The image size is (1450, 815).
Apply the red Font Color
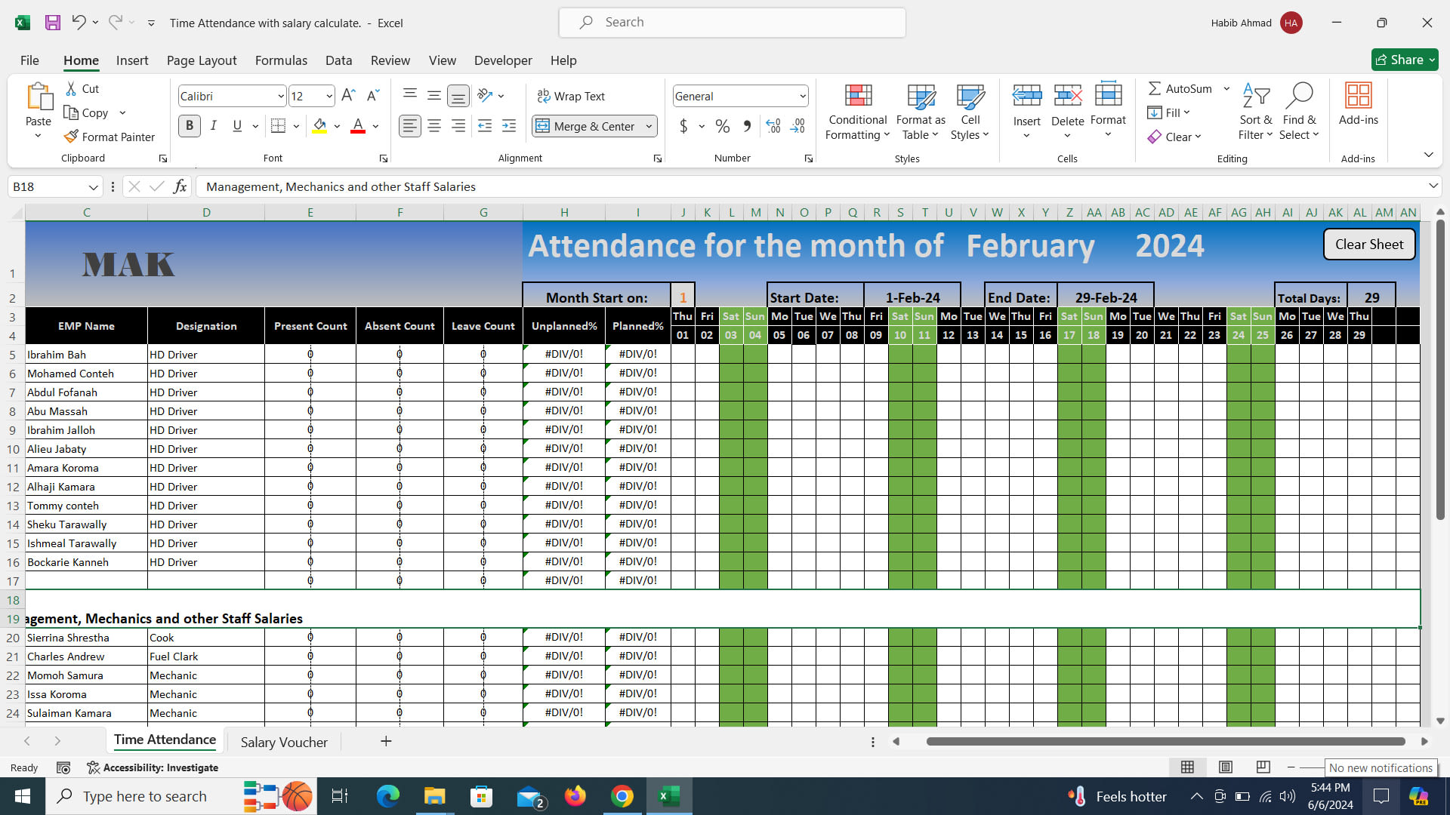tap(358, 126)
